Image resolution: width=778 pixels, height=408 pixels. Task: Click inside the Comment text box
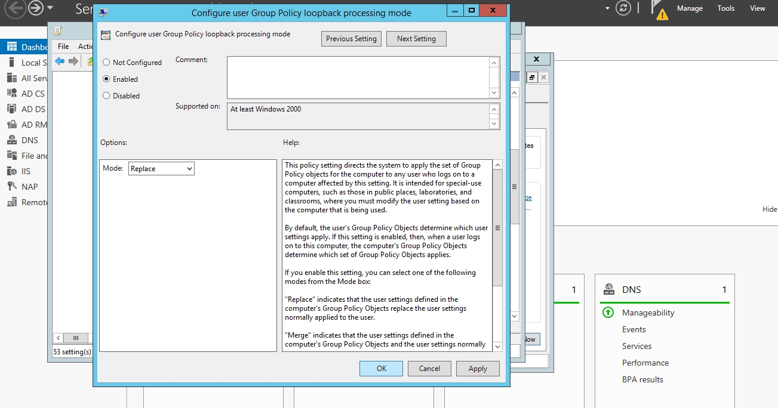coord(357,77)
